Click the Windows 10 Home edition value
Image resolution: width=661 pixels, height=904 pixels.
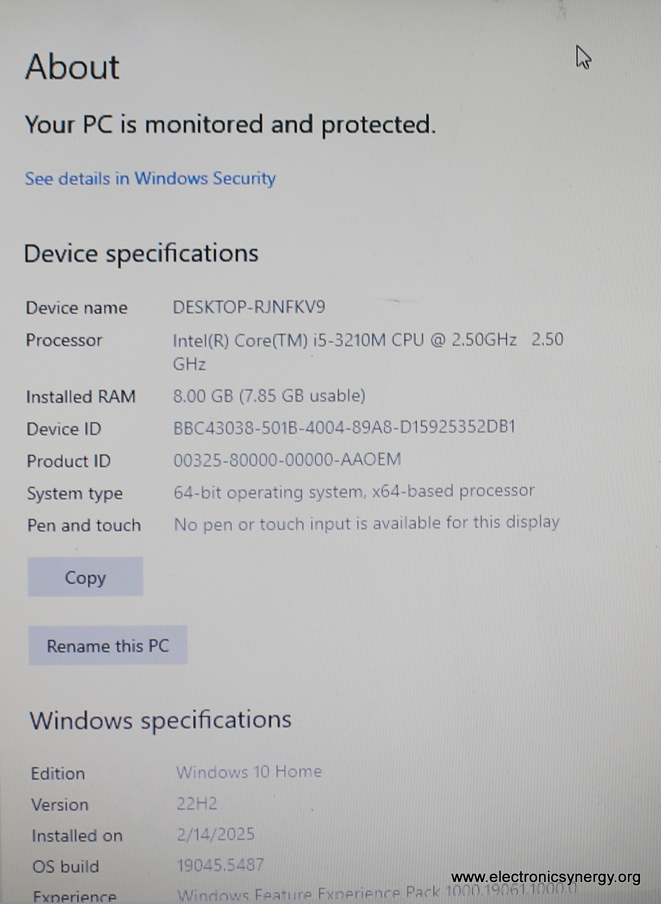point(249,772)
